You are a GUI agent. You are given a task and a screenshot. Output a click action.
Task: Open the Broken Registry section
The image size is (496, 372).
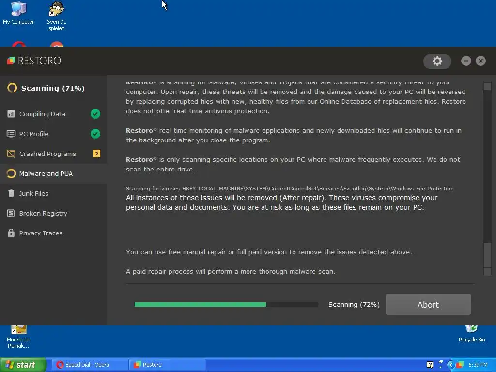click(53, 213)
